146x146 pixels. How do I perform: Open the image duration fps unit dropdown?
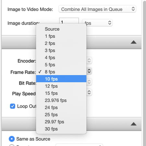[97, 23]
